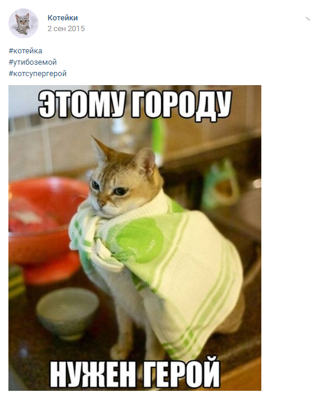Open the Котейки community page link
310x401 pixels.
62,17
